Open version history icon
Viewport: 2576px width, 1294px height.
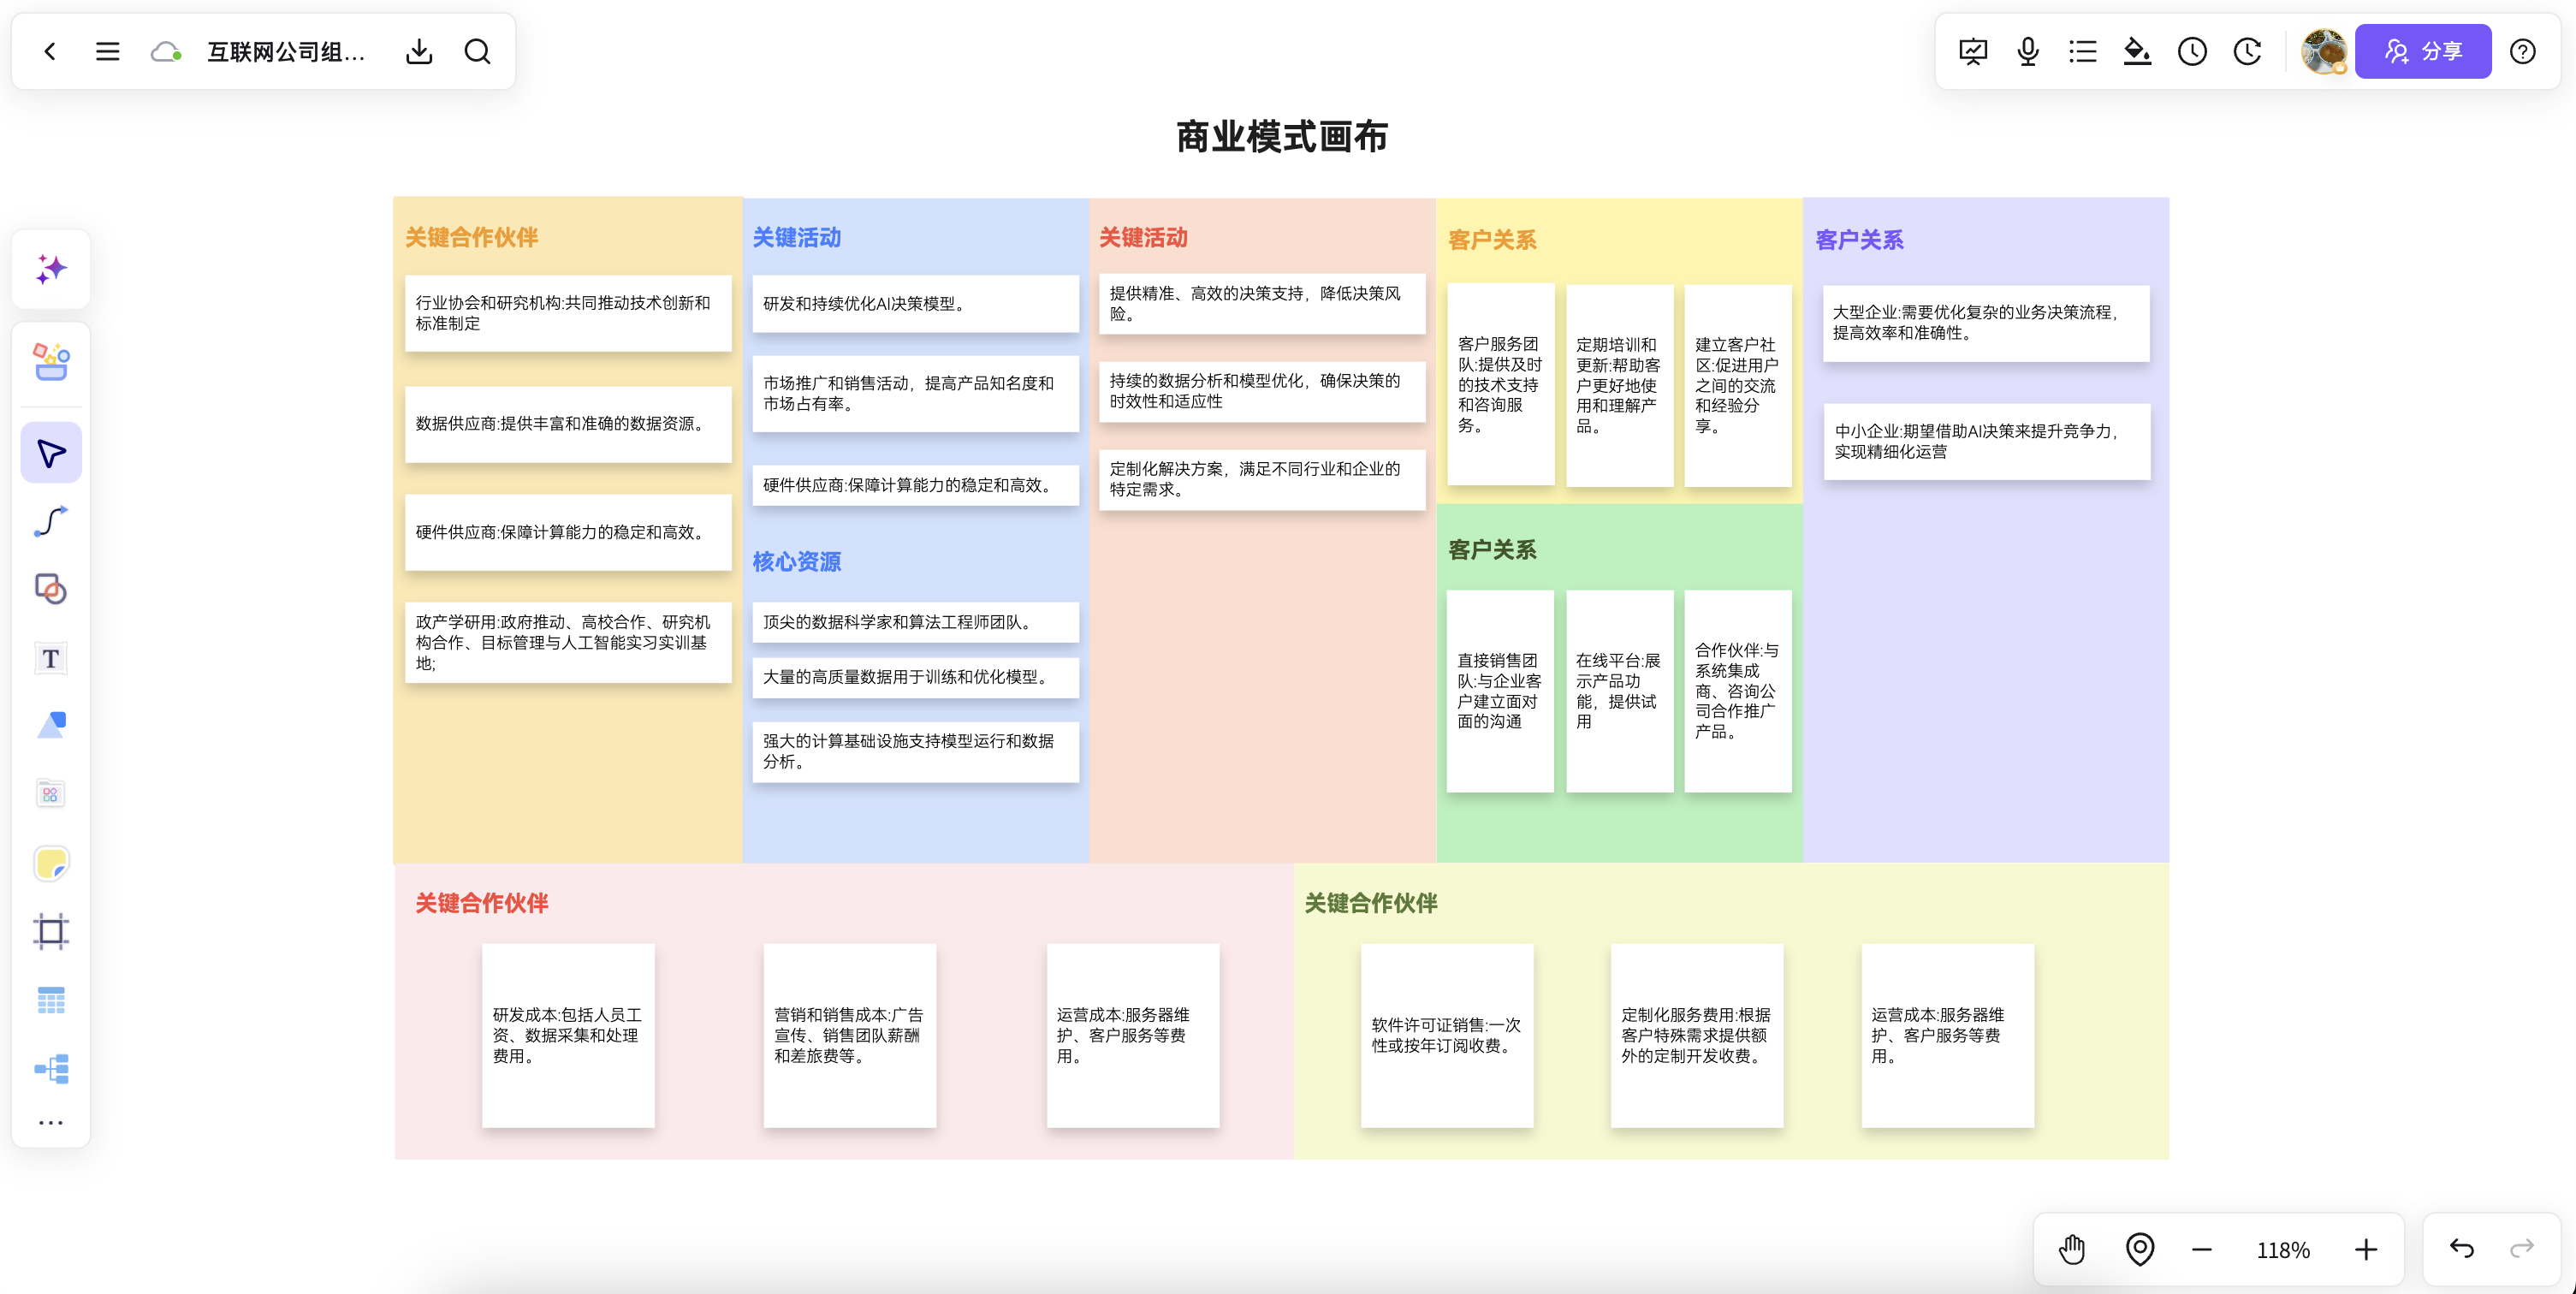pyautogui.click(x=2248, y=51)
